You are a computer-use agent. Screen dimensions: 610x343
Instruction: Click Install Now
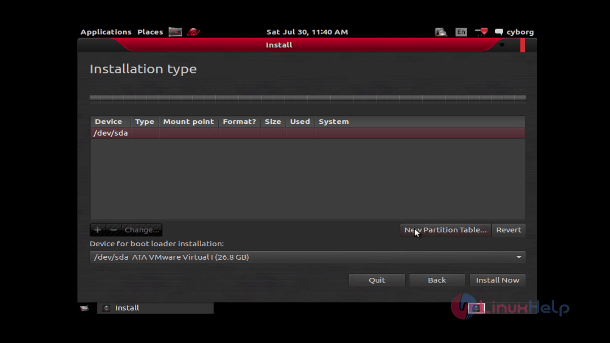click(x=498, y=280)
